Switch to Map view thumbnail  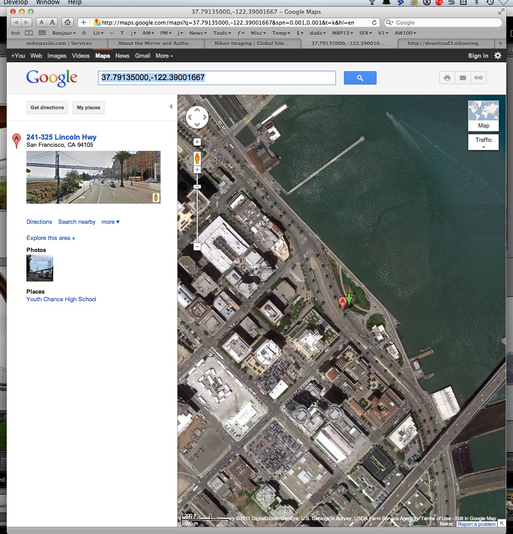[x=483, y=115]
